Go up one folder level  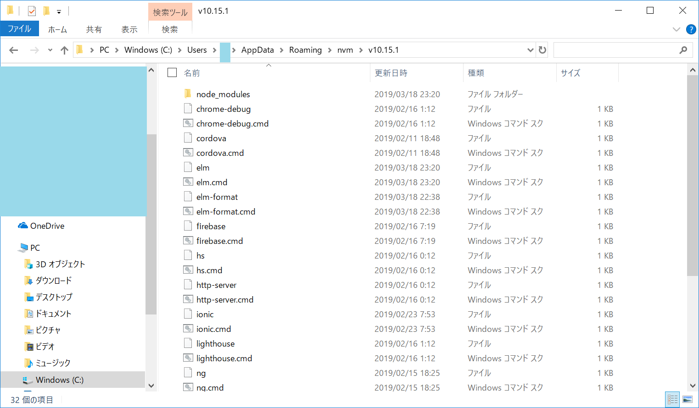[x=64, y=50]
